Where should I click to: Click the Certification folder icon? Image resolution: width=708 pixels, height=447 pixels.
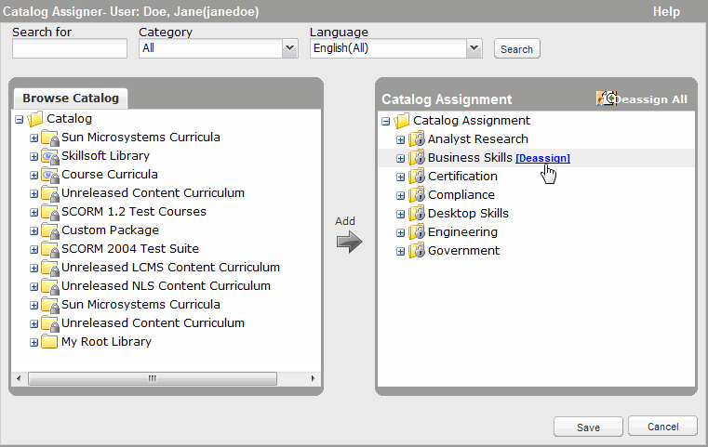click(416, 177)
